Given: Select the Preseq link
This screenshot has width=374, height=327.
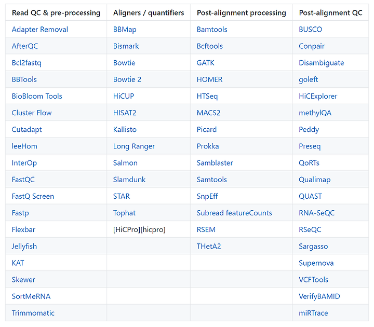Looking at the screenshot, I should click(x=310, y=146).
